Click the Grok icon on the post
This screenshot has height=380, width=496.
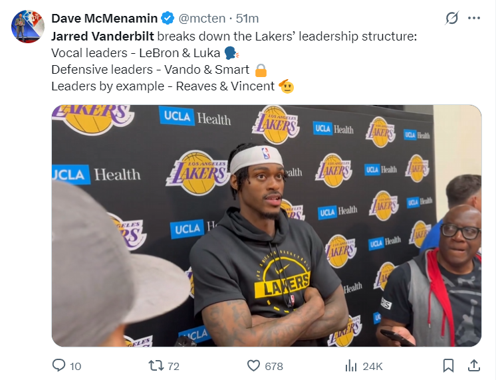coord(451,18)
